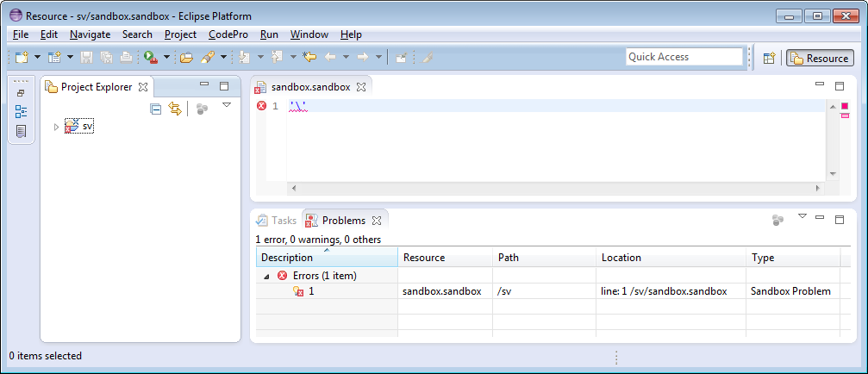Click the Print toolbar icon
Image resolution: width=868 pixels, height=374 pixels.
point(126,57)
